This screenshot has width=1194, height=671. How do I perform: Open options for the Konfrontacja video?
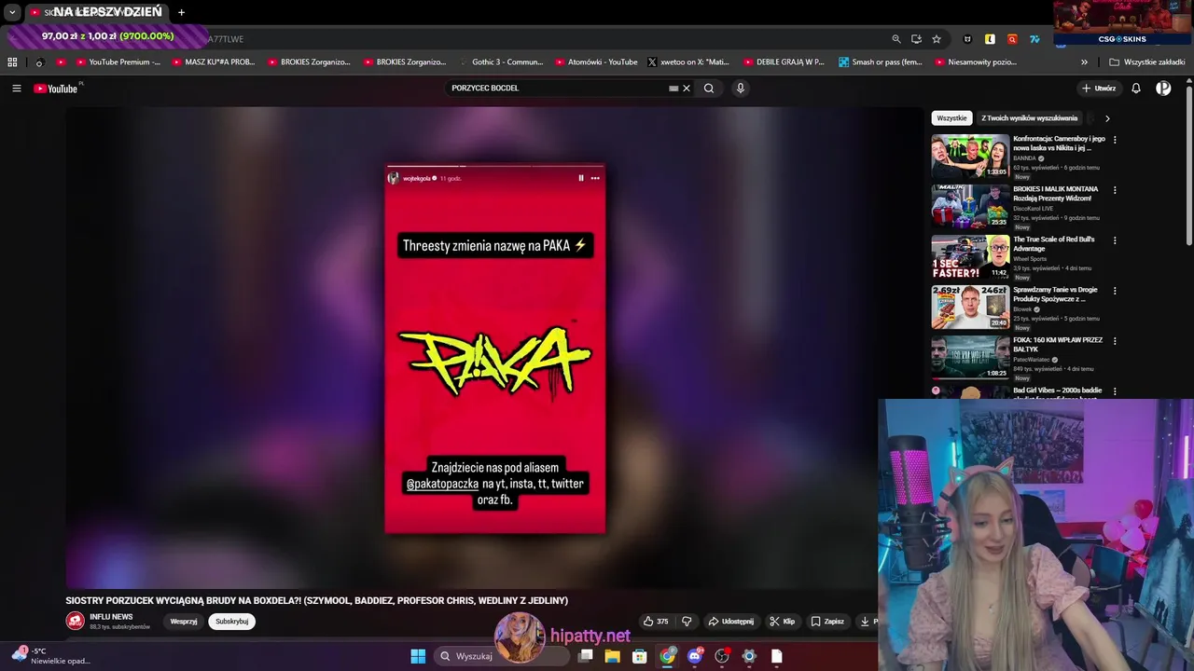point(1115,140)
